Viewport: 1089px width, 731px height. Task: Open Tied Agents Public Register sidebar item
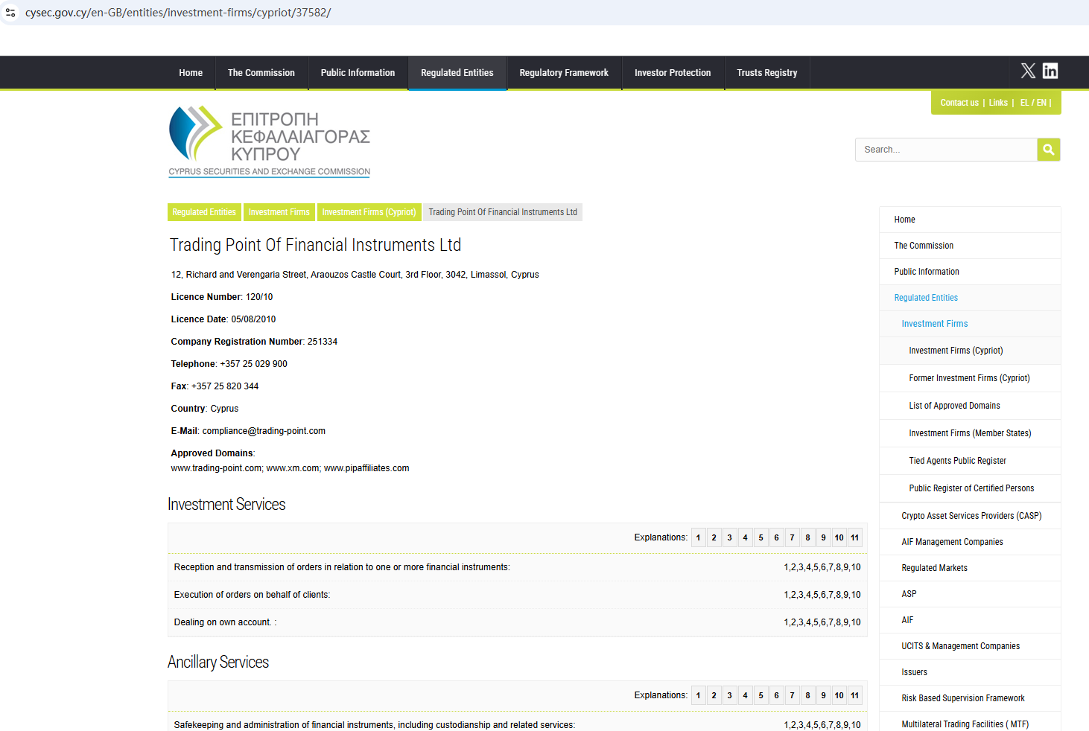pyautogui.click(x=970, y=461)
